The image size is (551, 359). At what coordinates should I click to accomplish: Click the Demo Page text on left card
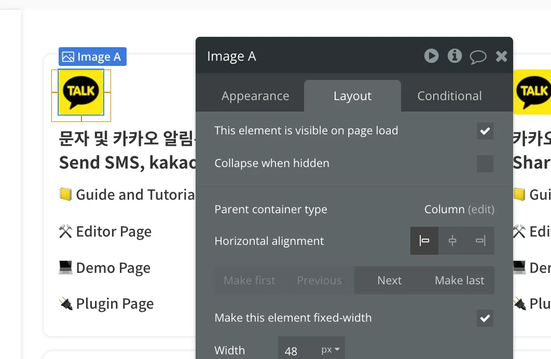click(x=113, y=268)
